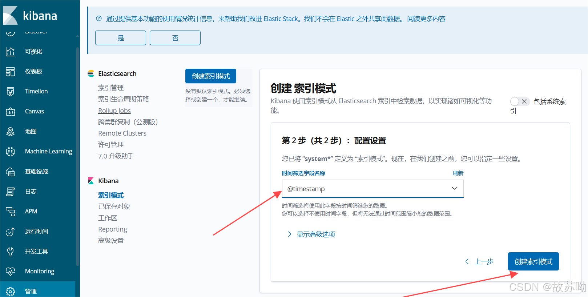The height and width of the screenshot is (297, 588).
Task: Go to Monitoring in the sidebar
Action: (40, 272)
